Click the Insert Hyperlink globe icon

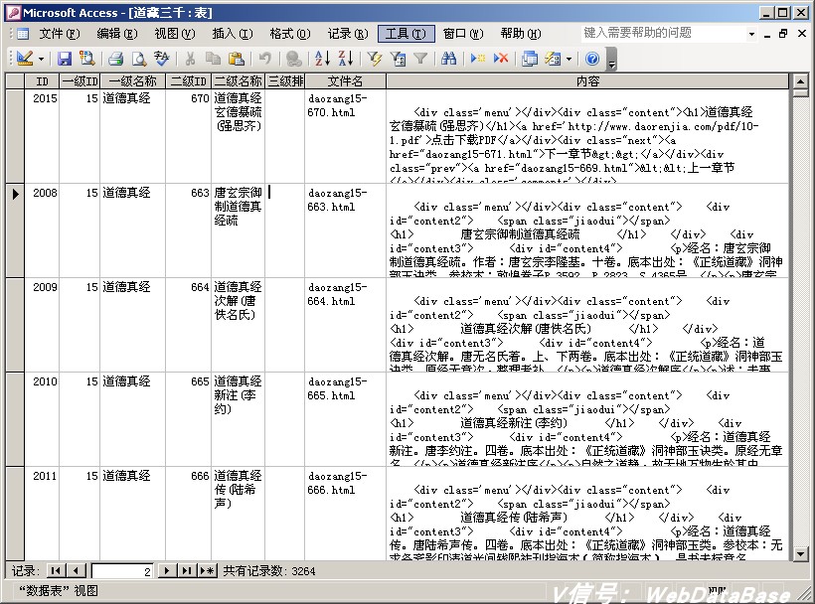(x=293, y=59)
